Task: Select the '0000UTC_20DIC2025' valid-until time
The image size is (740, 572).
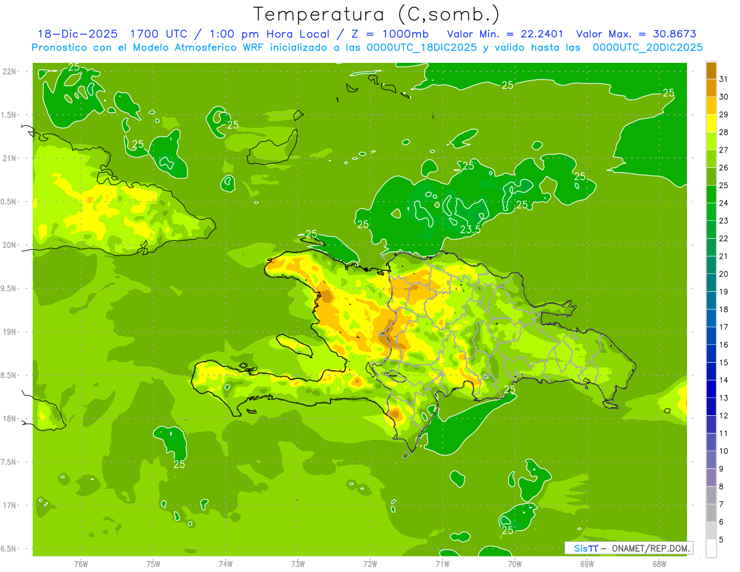Action: pyautogui.click(x=647, y=48)
